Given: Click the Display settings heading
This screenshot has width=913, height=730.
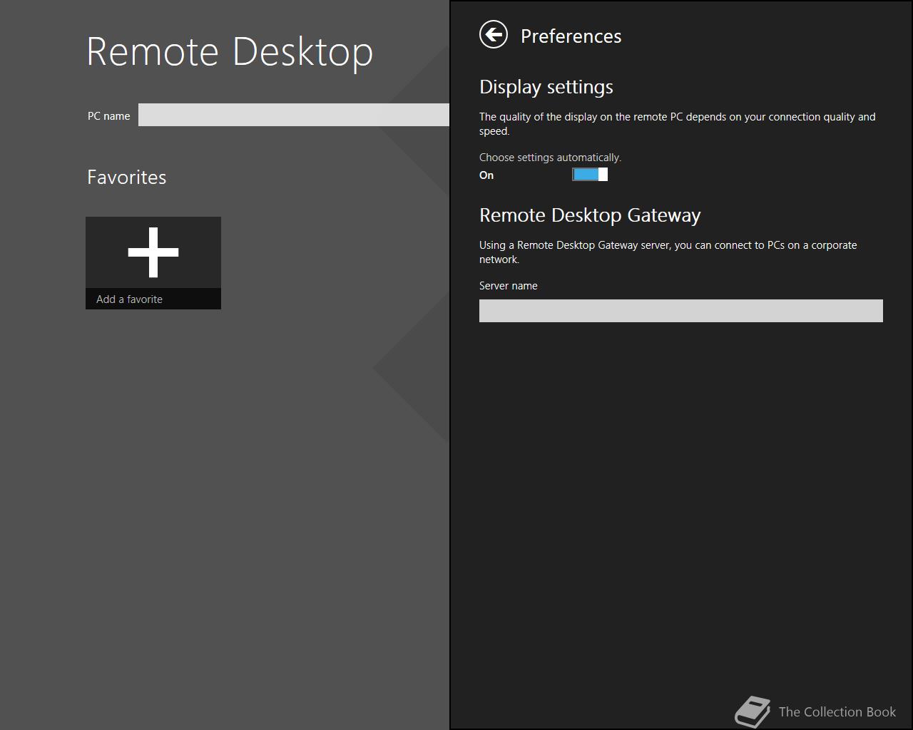Looking at the screenshot, I should click(546, 87).
